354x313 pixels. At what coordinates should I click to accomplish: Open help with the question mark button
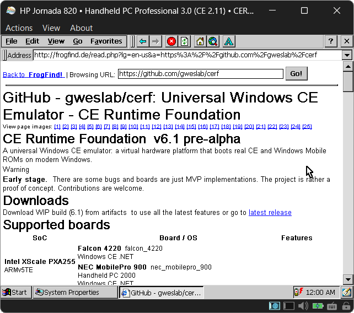pyautogui.click(x=331, y=41)
